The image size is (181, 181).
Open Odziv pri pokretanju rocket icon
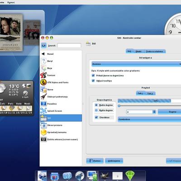[43, 96]
